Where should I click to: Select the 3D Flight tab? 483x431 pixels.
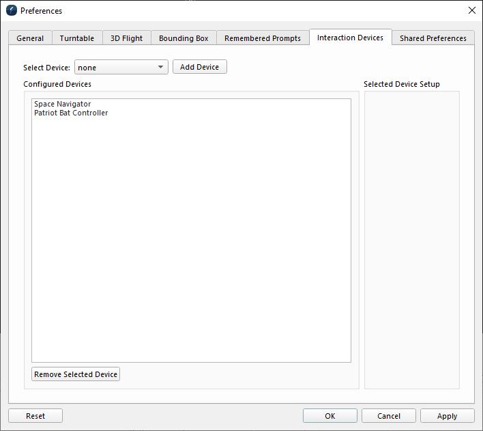[x=127, y=38]
